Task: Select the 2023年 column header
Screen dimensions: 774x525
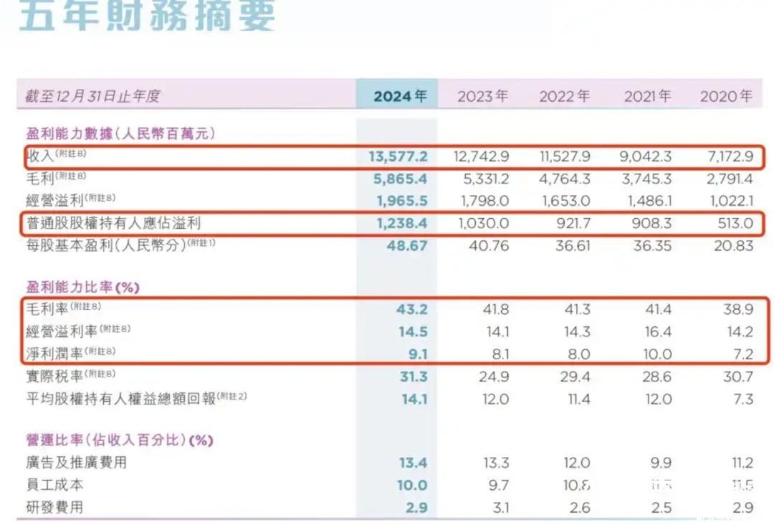Action: [x=483, y=95]
